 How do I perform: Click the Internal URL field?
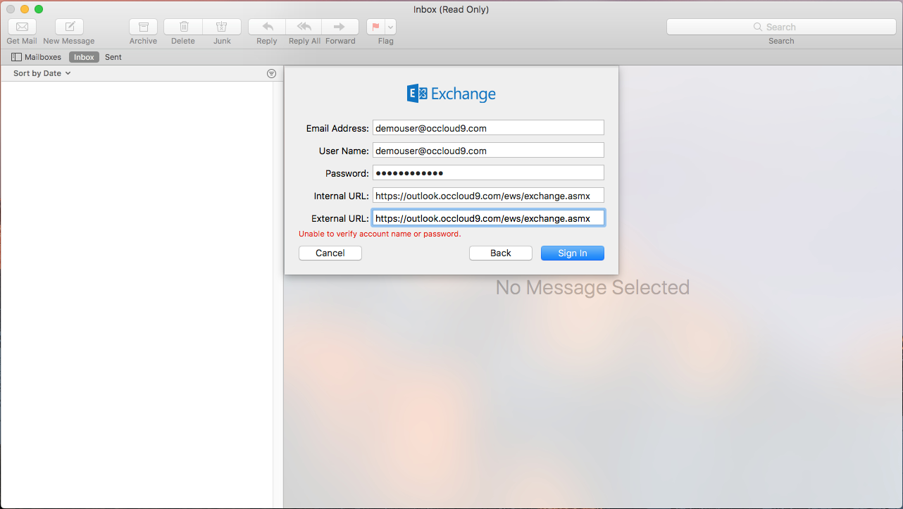coord(488,195)
